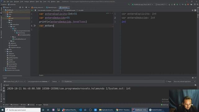Switch the scratch output to the side-by-side layout icon

[x=195, y=10]
